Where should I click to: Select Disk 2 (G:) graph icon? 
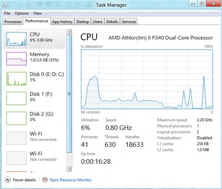coord(16,118)
